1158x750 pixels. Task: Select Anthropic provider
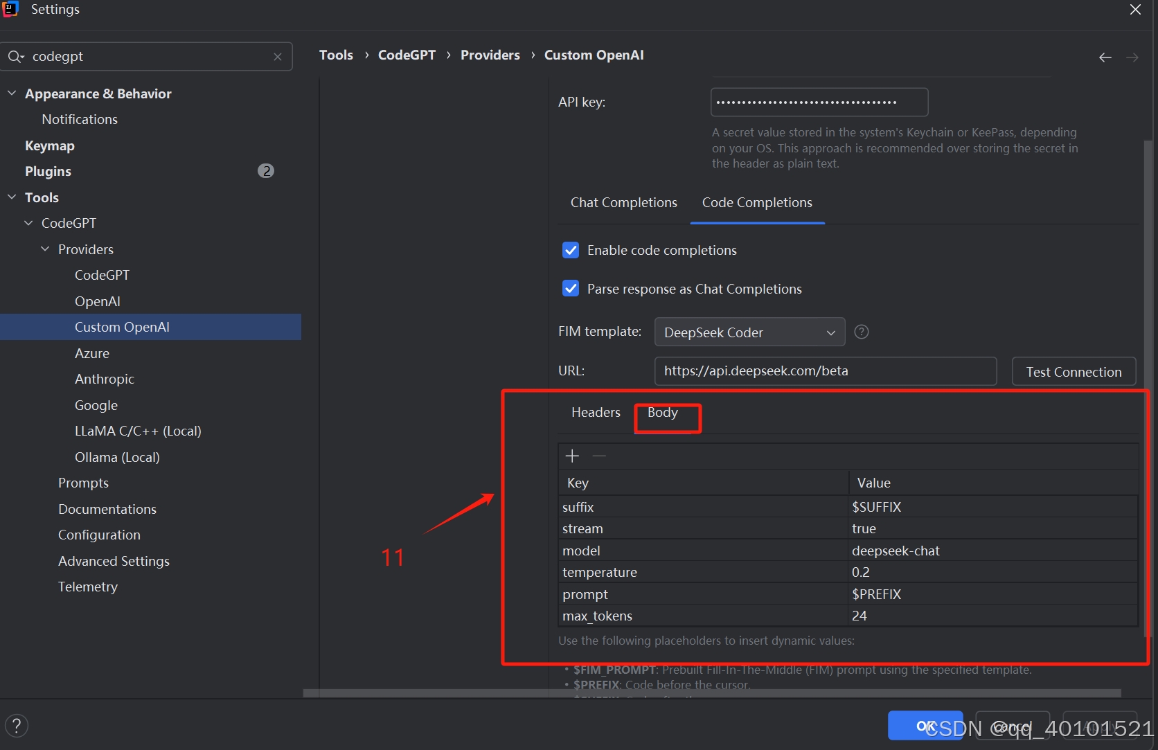(x=105, y=379)
